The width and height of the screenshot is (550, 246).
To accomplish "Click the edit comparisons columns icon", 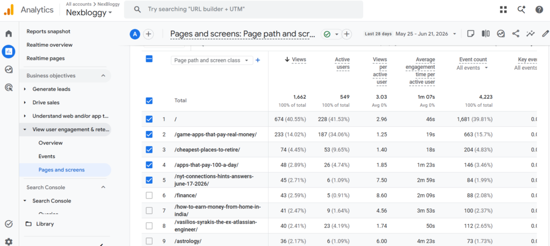I will (x=486, y=34).
